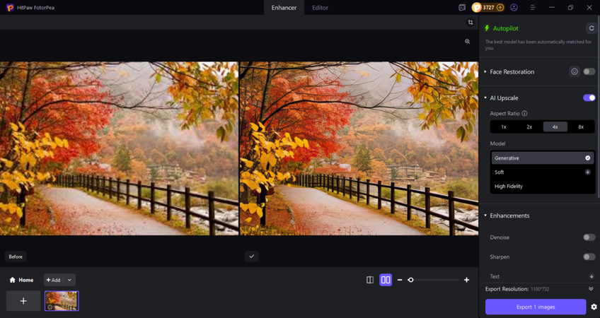Select the 1x upscale option
Screen dimensions: 600x318
[504, 127]
